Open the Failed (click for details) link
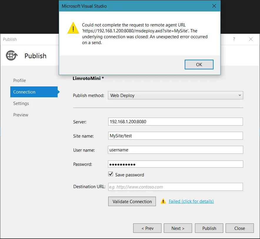 pos(191,201)
